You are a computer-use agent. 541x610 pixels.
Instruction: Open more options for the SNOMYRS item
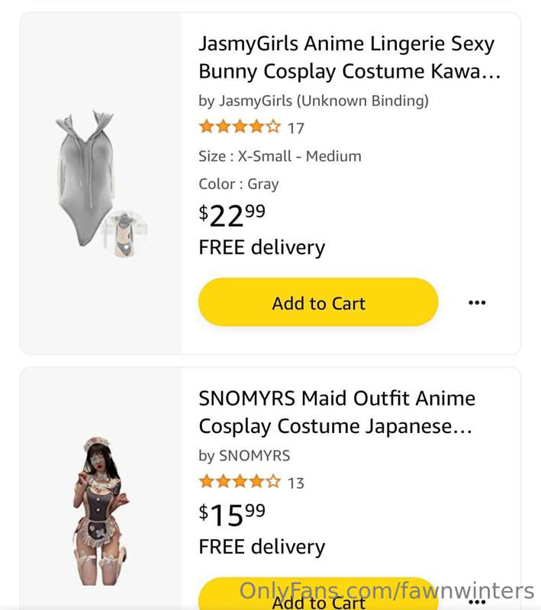(477, 602)
